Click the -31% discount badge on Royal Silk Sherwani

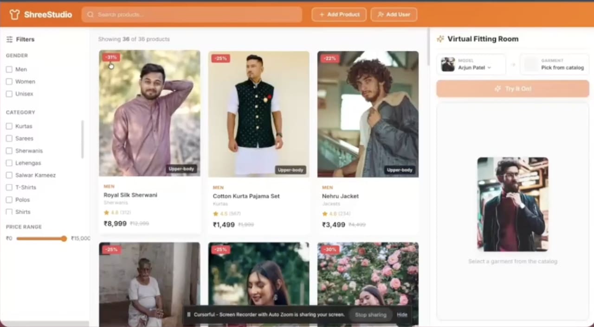point(111,57)
